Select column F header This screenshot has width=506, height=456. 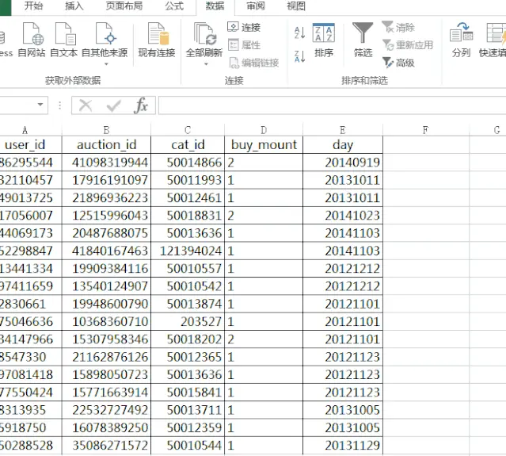point(426,130)
